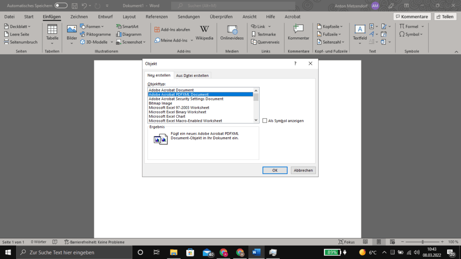Viewport: 461px width, 259px height.
Task: Insert a SmartArt graphic
Action: (127, 26)
